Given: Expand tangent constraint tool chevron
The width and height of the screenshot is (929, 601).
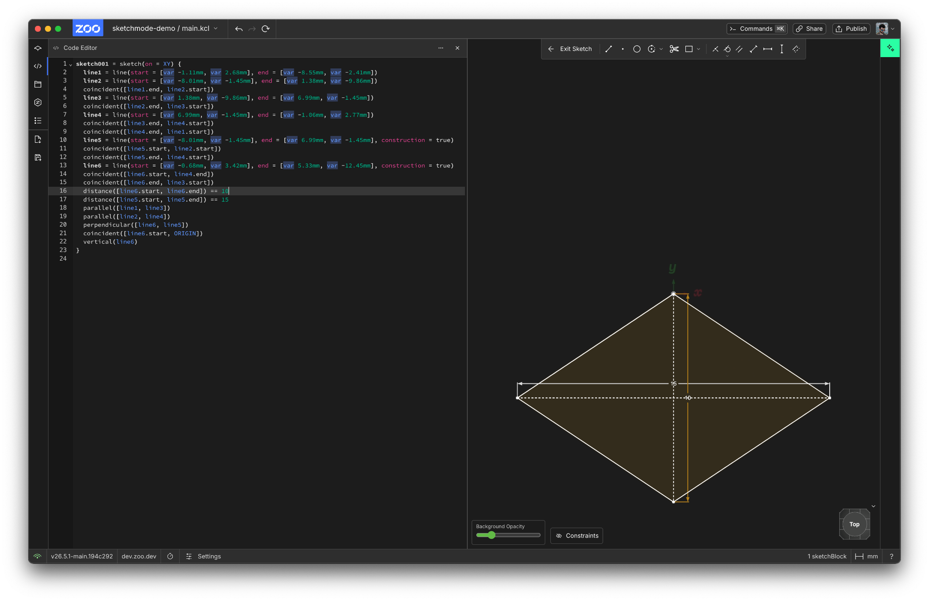Looking at the screenshot, I should click(728, 56).
